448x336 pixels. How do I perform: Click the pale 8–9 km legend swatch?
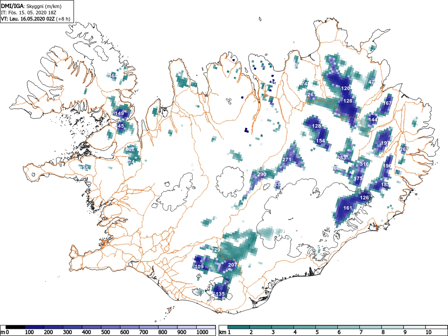click(x=392, y=327)
